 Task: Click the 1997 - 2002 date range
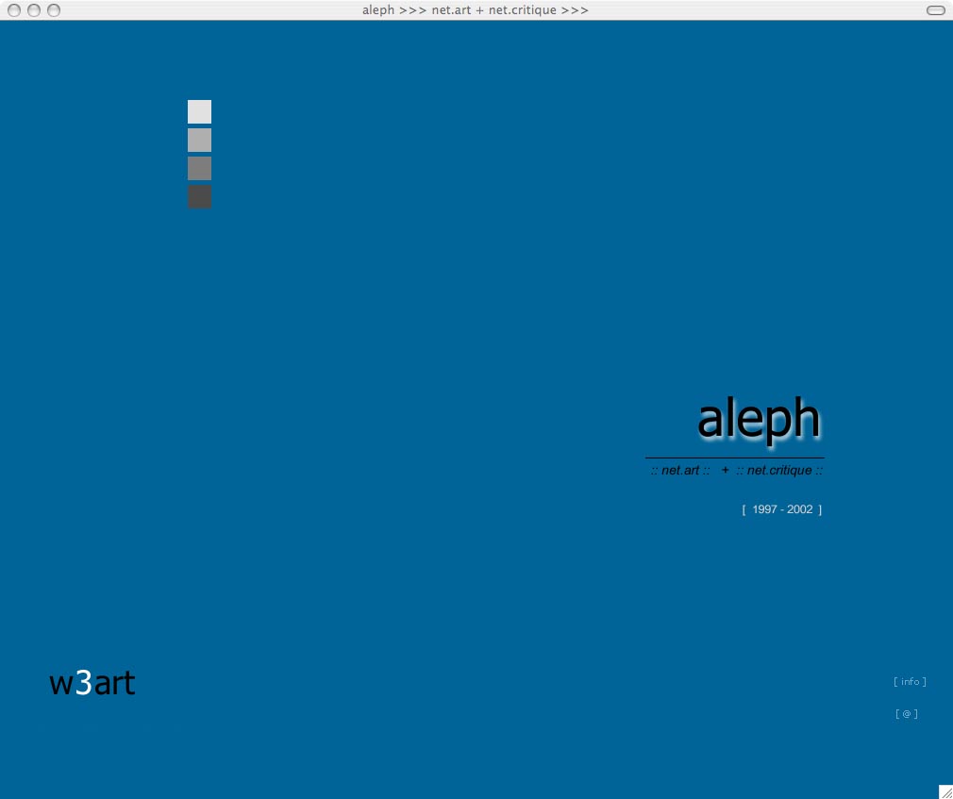click(x=782, y=509)
